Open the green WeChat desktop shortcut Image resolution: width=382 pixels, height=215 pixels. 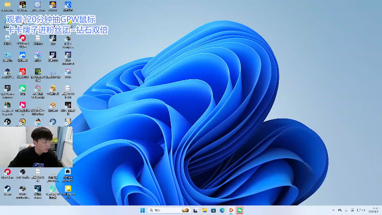tap(22, 88)
